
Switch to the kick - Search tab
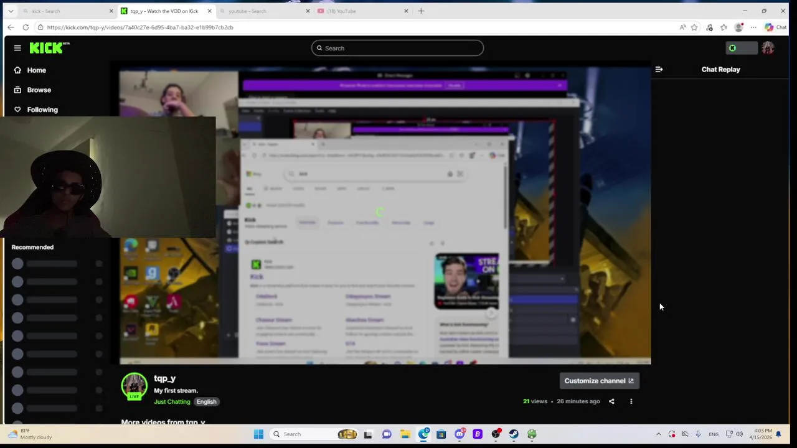67,11
